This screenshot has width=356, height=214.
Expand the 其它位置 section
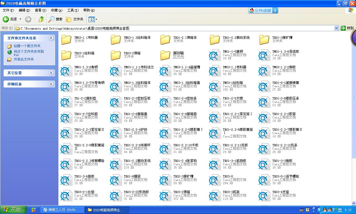[x=51, y=73]
